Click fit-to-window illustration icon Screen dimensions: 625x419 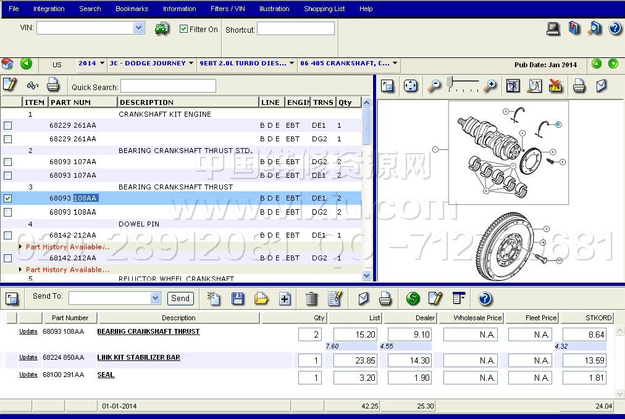[x=411, y=86]
